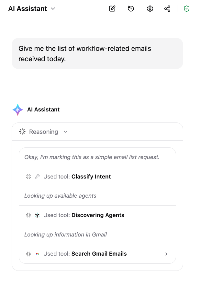The width and height of the screenshot is (200, 289).
Task: Click the Reasoning header label
Action: point(44,132)
